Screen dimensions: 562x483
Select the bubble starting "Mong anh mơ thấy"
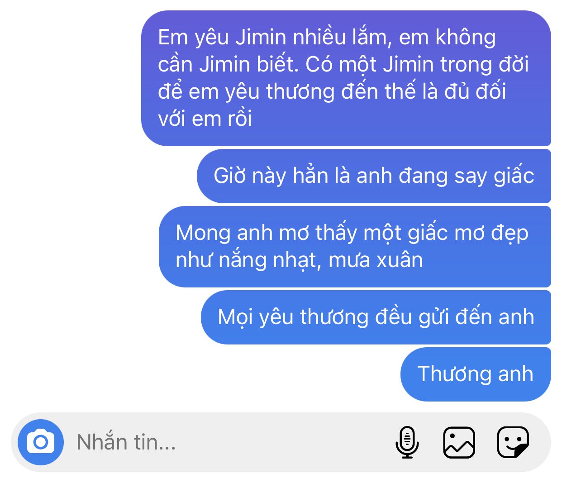(355, 247)
